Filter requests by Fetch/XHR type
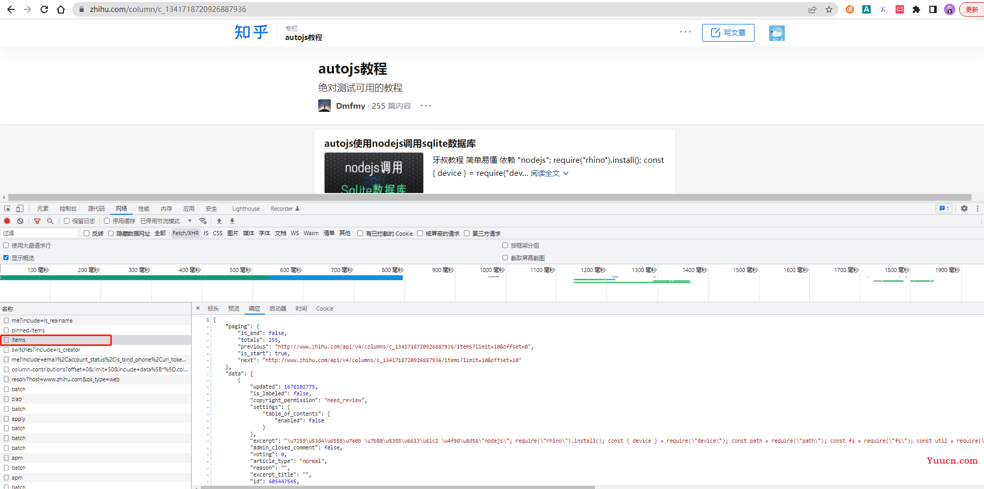The width and height of the screenshot is (984, 489). click(x=185, y=234)
